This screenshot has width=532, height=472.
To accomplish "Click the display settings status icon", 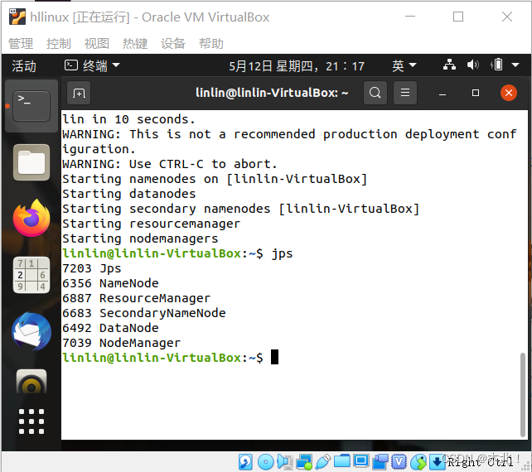I will click(x=361, y=461).
